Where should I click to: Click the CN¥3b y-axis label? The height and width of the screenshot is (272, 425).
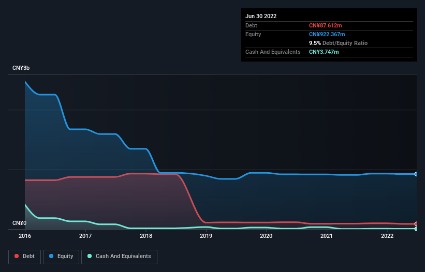[x=21, y=68]
